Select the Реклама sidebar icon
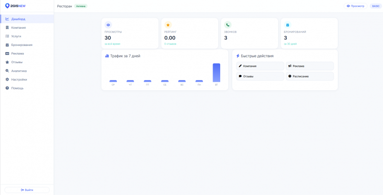This screenshot has width=383, height=195. tap(7, 54)
